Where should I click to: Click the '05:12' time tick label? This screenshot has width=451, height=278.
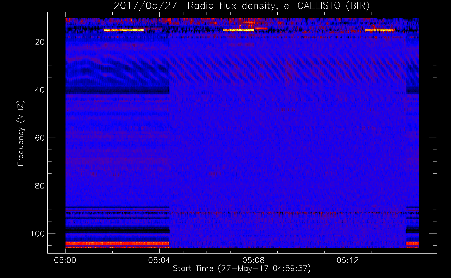pyautogui.click(x=348, y=260)
